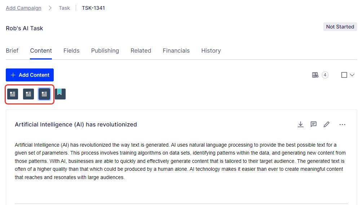This screenshot has width=359, height=205.
Task: Click the Task breadcrumb item
Action: [64, 8]
